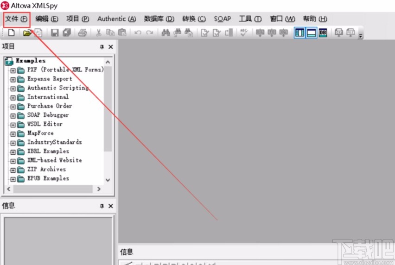Print using the printer icon
395x265 pixels.
tap(83, 32)
